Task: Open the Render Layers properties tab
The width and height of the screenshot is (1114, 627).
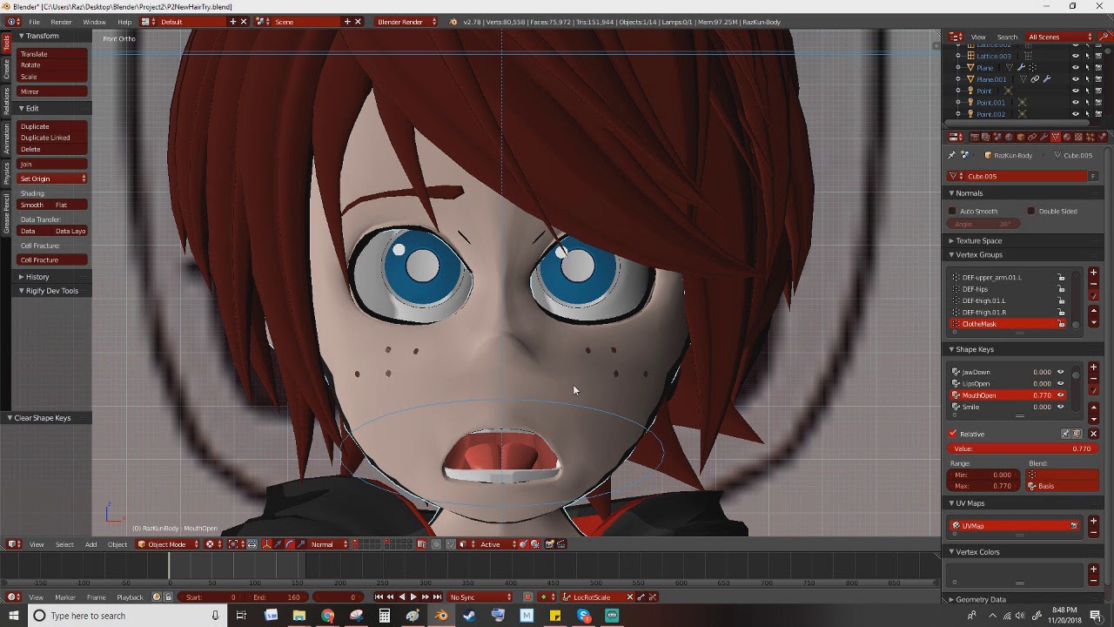Action: tap(986, 137)
